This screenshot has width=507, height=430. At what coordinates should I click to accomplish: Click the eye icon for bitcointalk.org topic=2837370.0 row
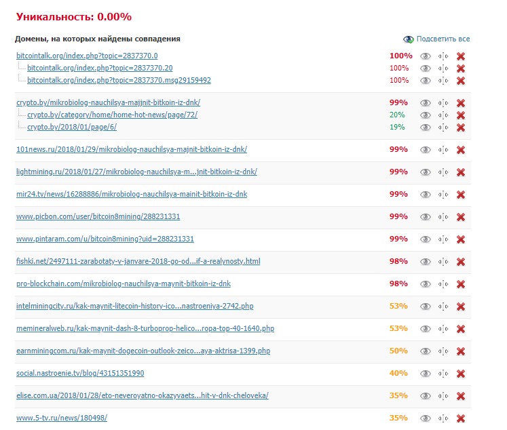point(425,56)
